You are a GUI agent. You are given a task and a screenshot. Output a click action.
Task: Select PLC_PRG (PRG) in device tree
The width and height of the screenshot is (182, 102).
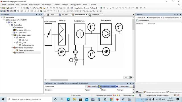coord(21,33)
